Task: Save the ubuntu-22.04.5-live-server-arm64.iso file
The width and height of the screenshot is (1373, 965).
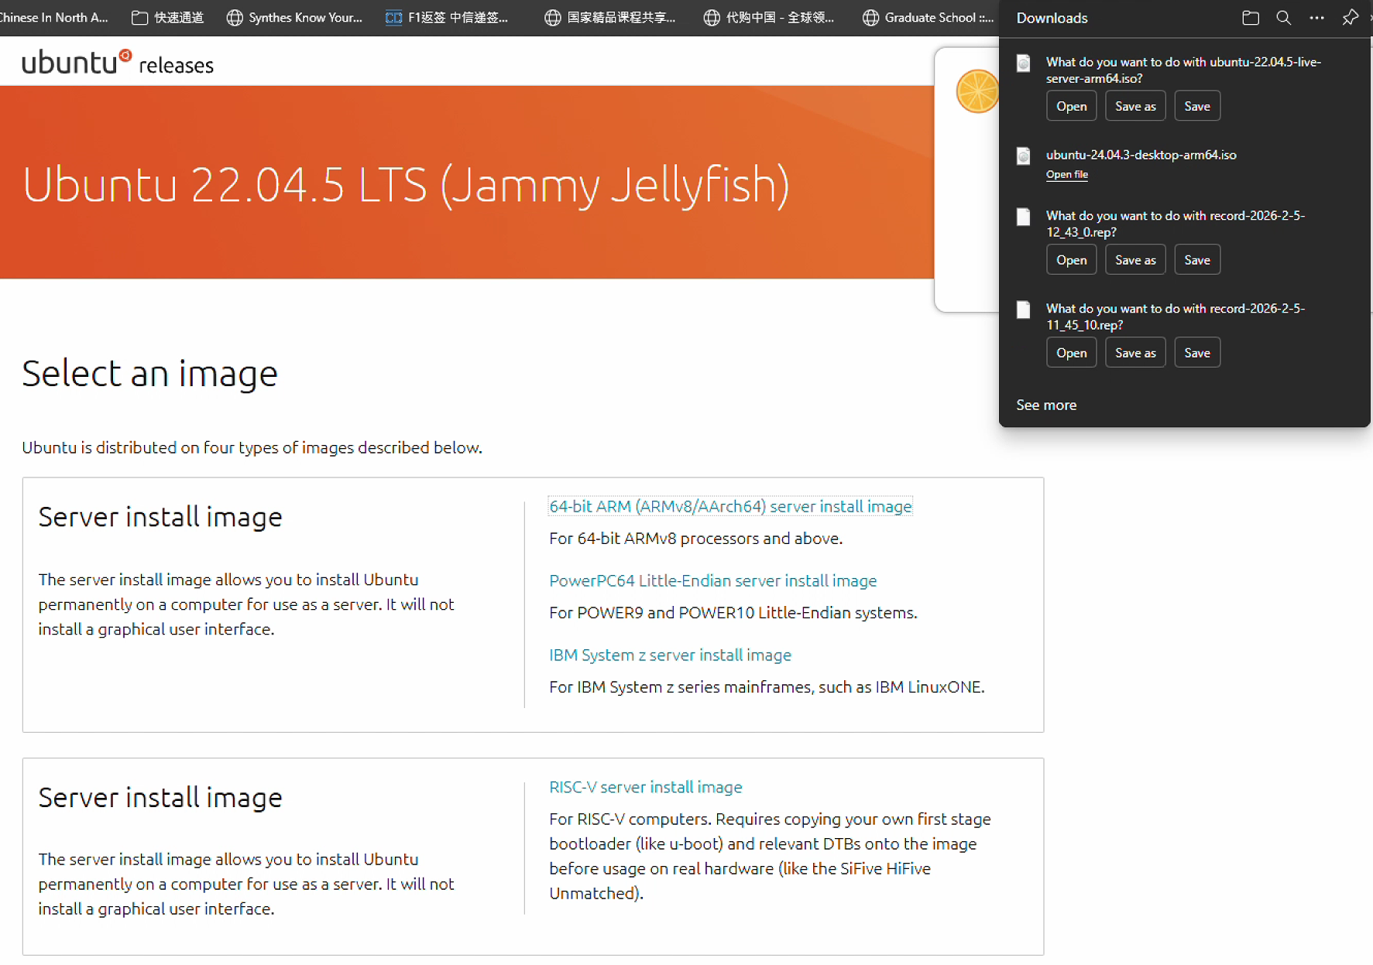Action: 1196,106
